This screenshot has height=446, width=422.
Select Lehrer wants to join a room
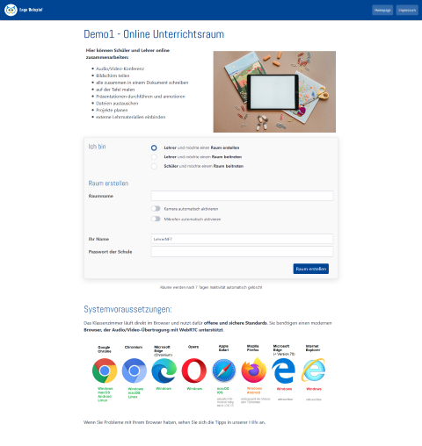[x=154, y=157]
